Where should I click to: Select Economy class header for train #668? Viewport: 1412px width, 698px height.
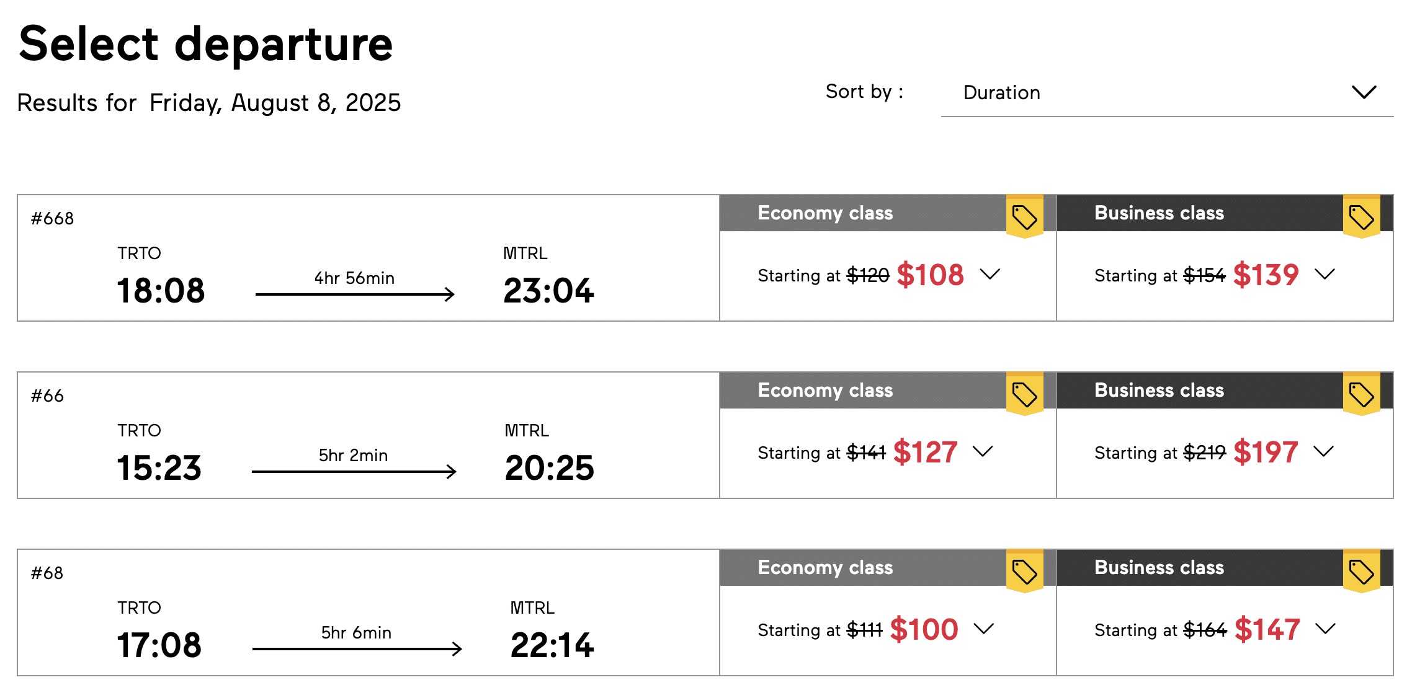825,213
